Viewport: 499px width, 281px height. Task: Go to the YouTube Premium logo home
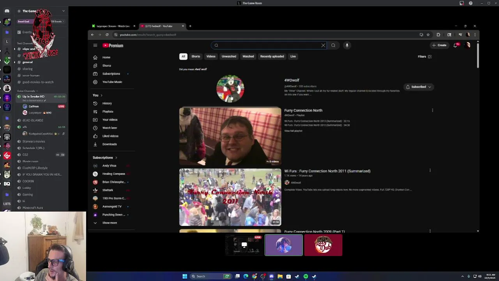pyautogui.click(x=113, y=45)
